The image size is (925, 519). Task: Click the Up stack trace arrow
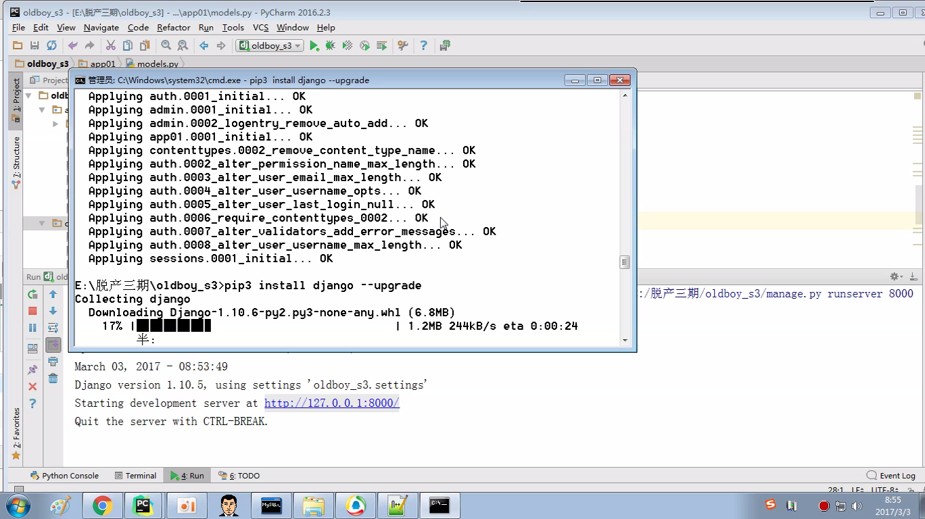coord(53,294)
